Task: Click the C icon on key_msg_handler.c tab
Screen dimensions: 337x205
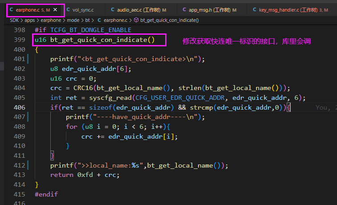Action: coord(255,10)
